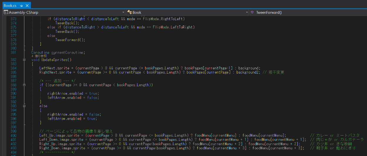Open the Book class dropdown arrow
367x156 pixels.
[x=247, y=12]
